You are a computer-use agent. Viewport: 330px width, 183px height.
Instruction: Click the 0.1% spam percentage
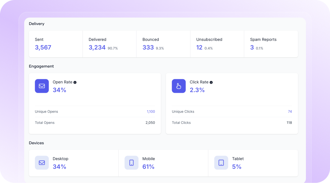tap(259, 48)
